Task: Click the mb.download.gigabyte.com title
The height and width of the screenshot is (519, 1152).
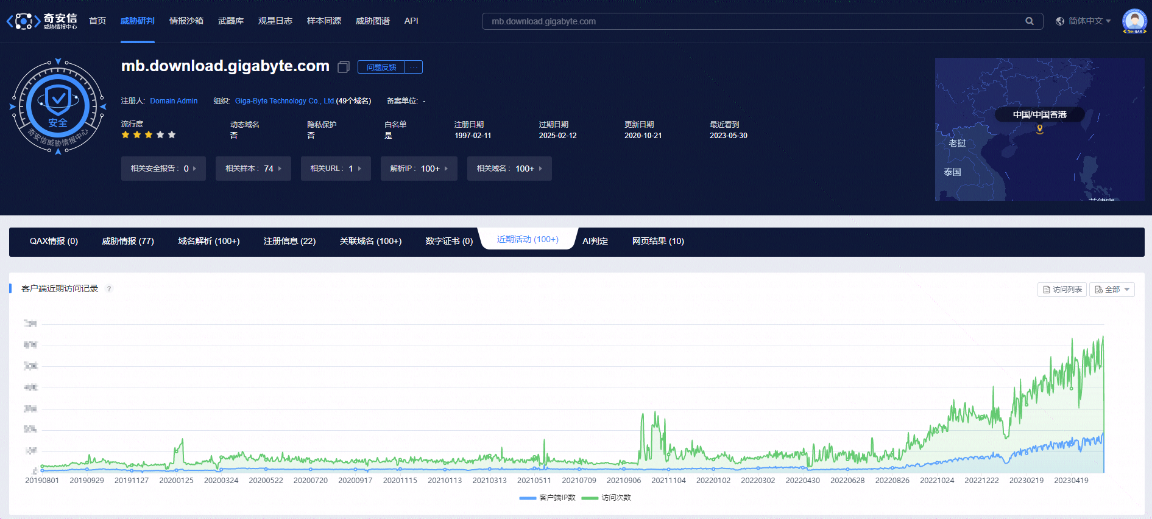Action: (x=225, y=66)
